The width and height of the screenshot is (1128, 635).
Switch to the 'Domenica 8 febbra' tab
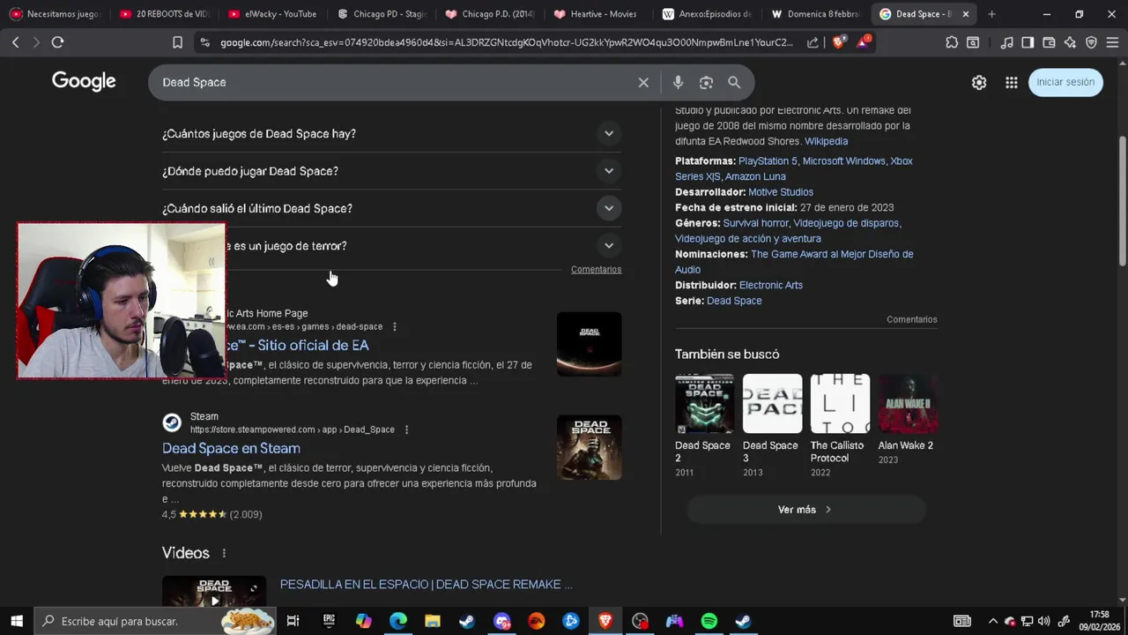(x=816, y=14)
